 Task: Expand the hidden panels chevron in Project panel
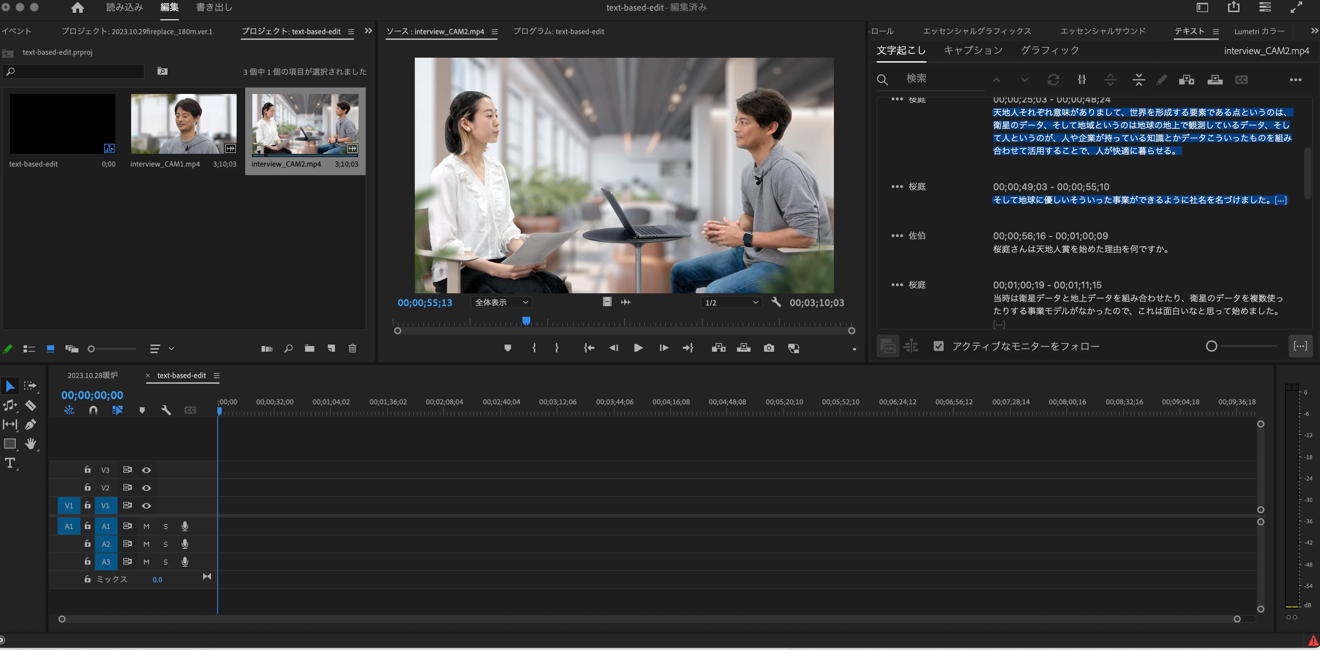coord(368,31)
